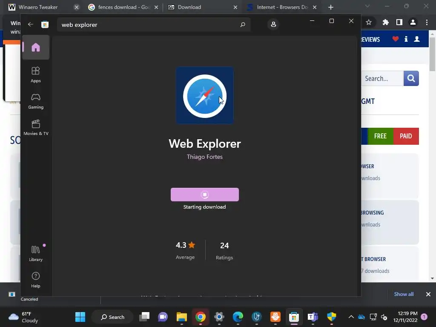The width and height of the screenshot is (436, 327).
Task: Open Movies & TV section
Action: [x=36, y=128]
